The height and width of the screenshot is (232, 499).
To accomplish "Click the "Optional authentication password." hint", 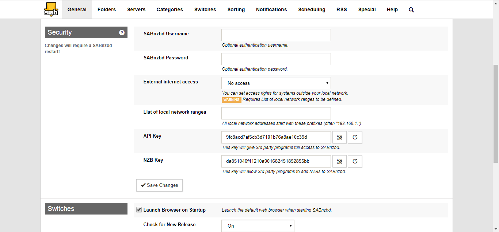I will (255, 69).
